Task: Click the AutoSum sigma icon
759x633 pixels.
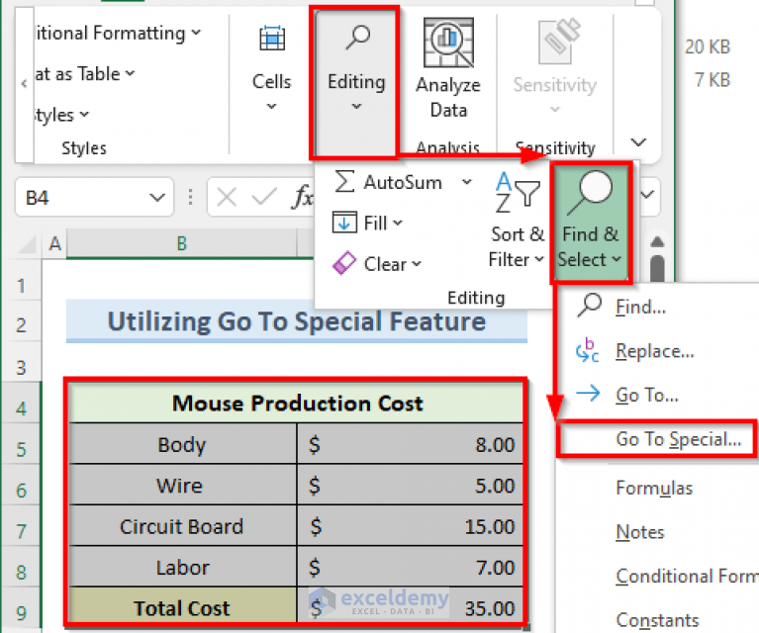Action: pyautogui.click(x=344, y=182)
